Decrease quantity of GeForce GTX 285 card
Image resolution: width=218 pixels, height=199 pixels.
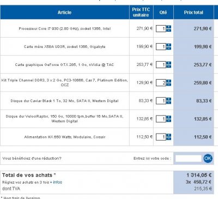pos(169,66)
